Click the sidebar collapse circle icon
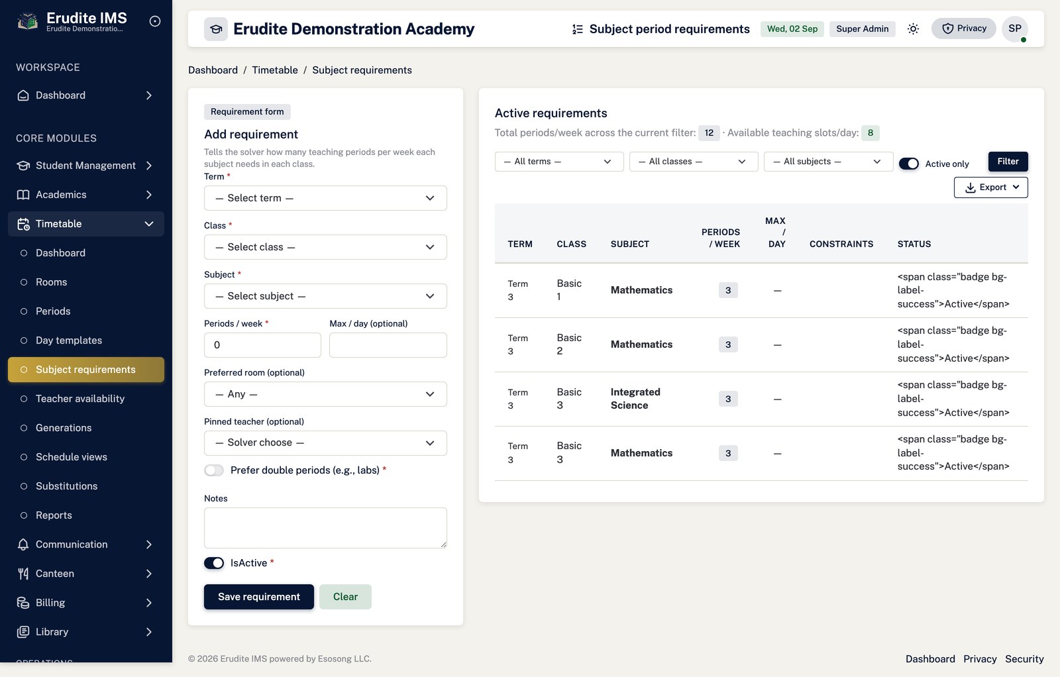The height and width of the screenshot is (677, 1060). point(155,21)
